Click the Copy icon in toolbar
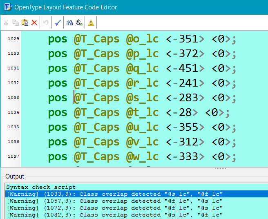This screenshot has height=219, width=268. point(16,22)
